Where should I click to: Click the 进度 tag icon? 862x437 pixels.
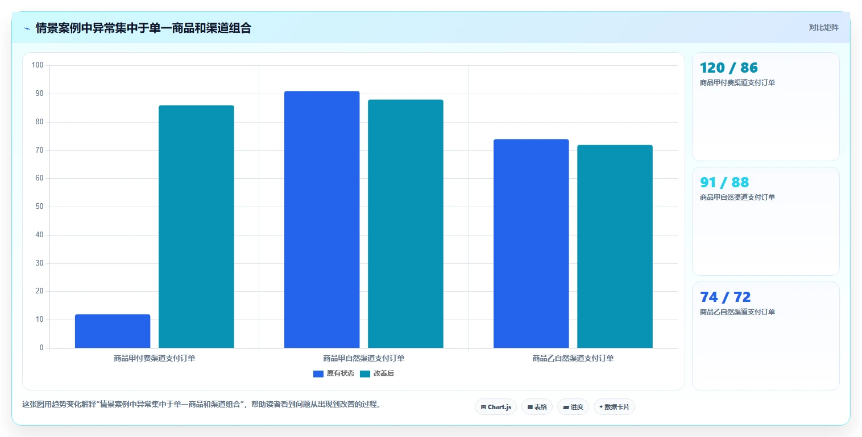[566, 407]
